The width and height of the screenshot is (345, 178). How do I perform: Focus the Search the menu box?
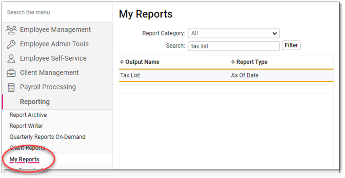click(x=57, y=12)
